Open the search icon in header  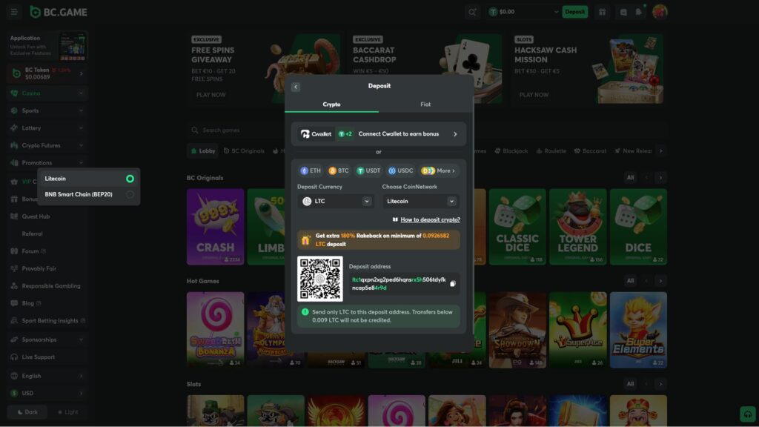tap(472, 12)
